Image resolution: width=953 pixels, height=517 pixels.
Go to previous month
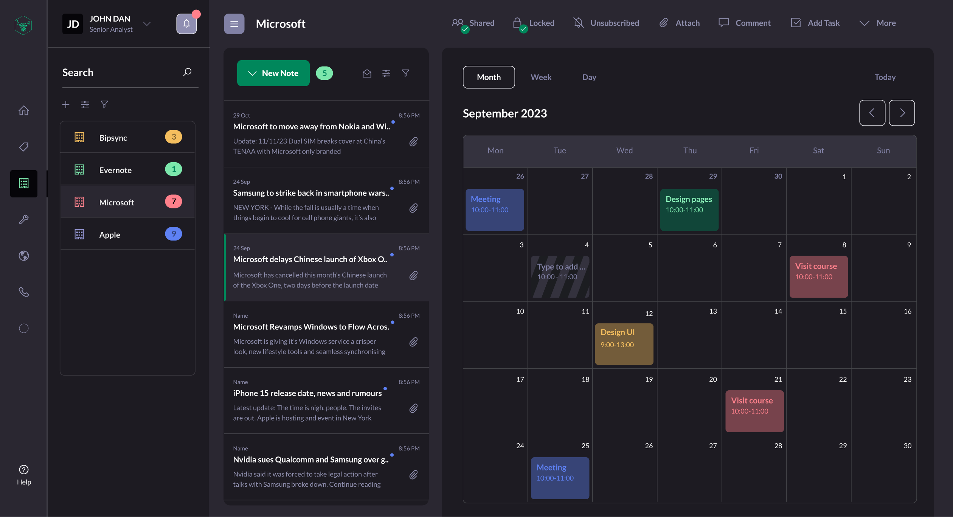point(872,113)
